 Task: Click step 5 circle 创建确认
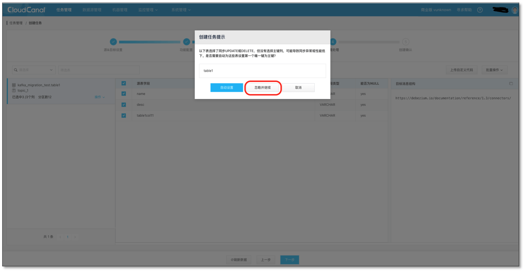tap(406, 42)
